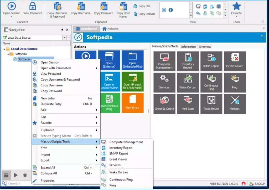
Task: Click the orange New Entry tile
Action: pyautogui.click(x=132, y=103)
